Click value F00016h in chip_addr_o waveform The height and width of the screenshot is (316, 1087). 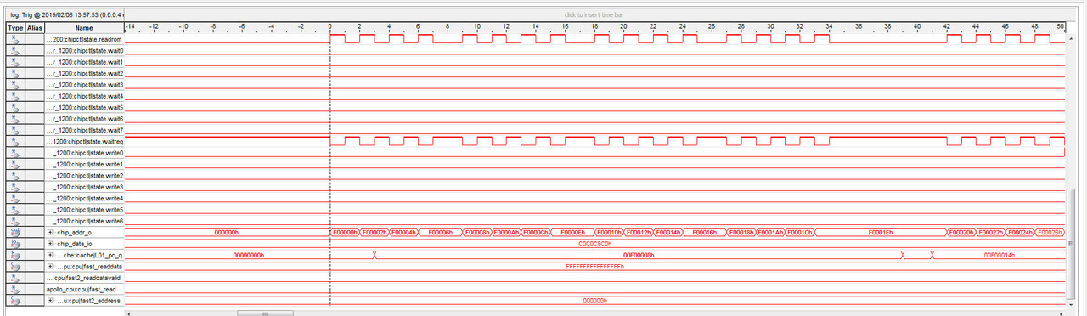click(x=705, y=232)
